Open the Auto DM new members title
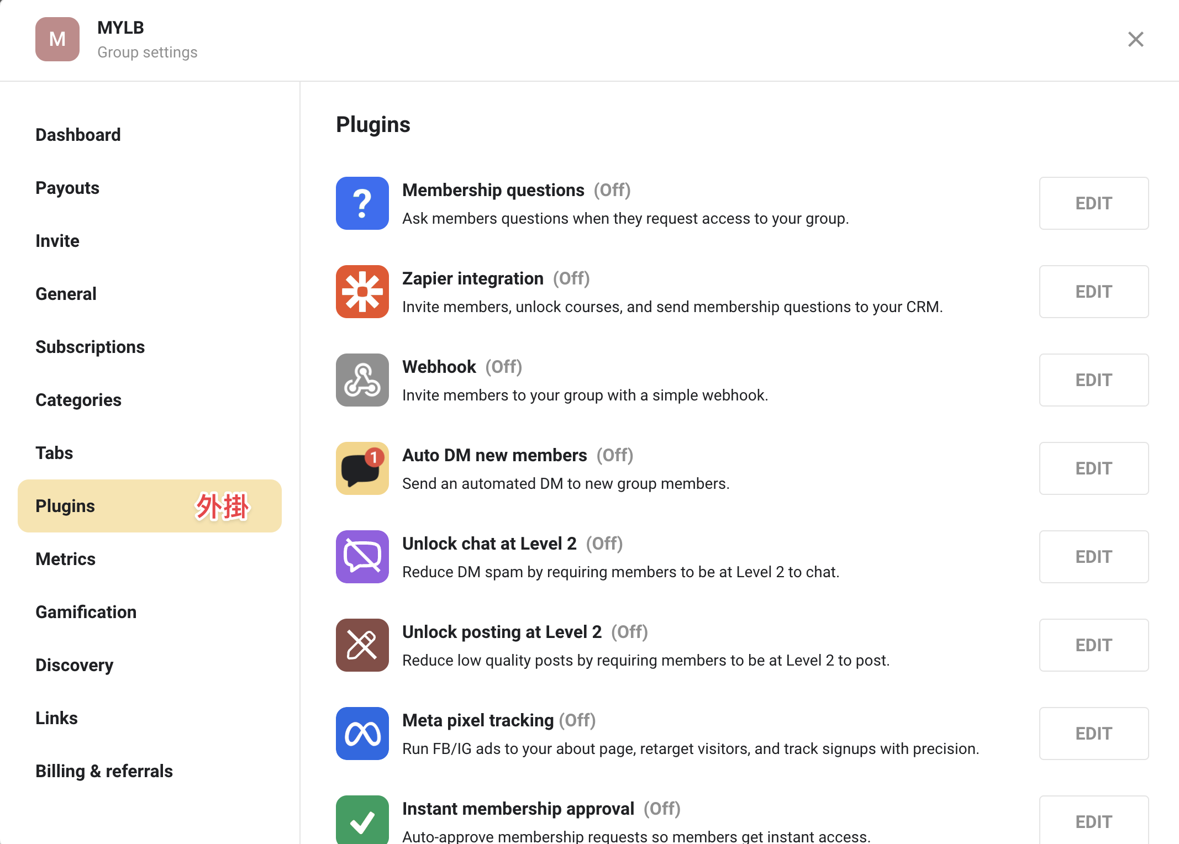This screenshot has width=1179, height=844. click(494, 455)
